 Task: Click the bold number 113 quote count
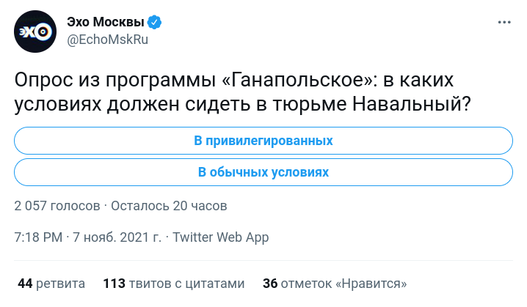tap(114, 283)
